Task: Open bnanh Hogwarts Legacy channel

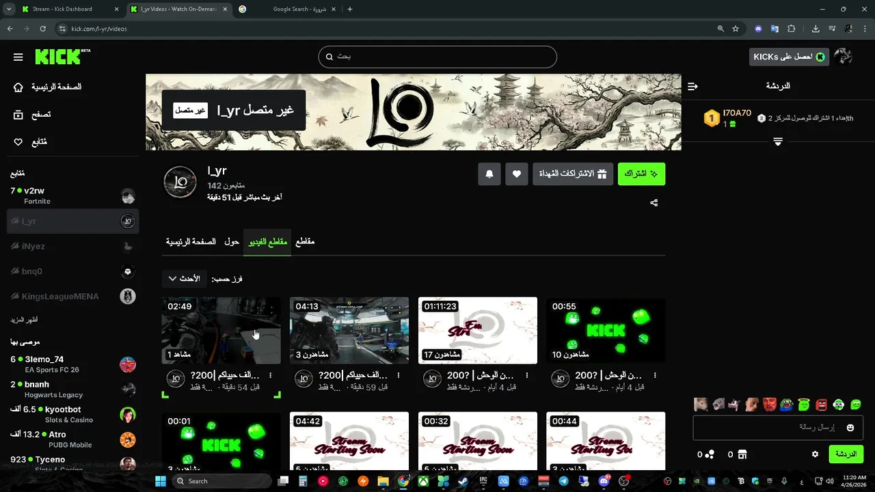Action: click(x=72, y=389)
